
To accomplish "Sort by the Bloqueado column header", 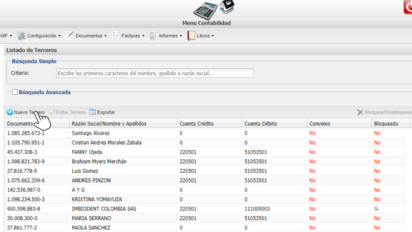I will coord(391,123).
